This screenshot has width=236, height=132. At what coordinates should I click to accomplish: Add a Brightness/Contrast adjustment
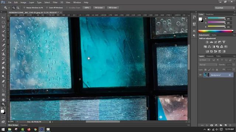coord(207,42)
